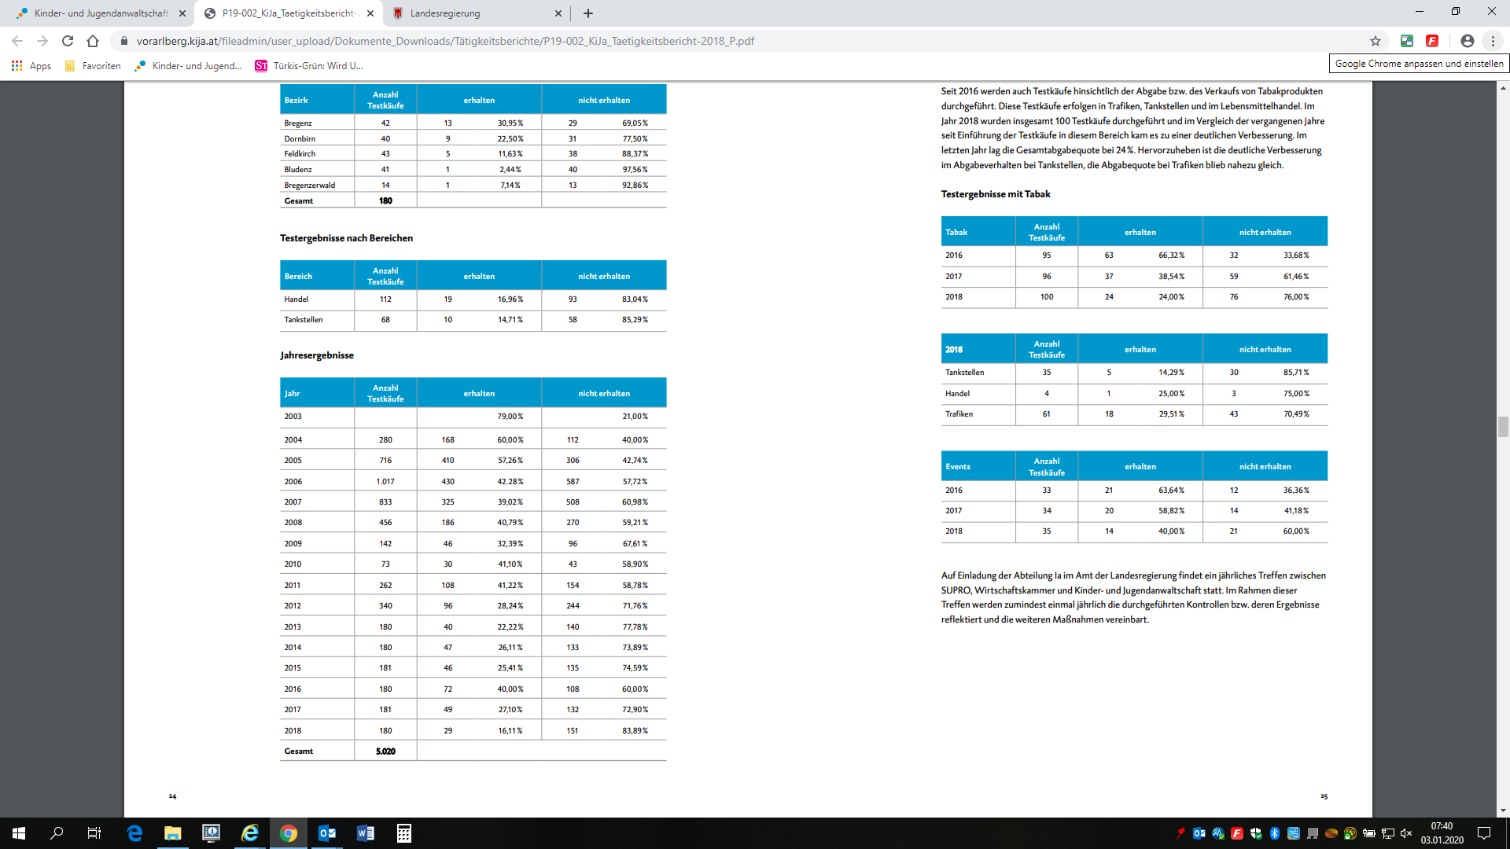Open the Chrome profile avatar
Viewport: 1510px width, 849px height.
click(x=1468, y=41)
